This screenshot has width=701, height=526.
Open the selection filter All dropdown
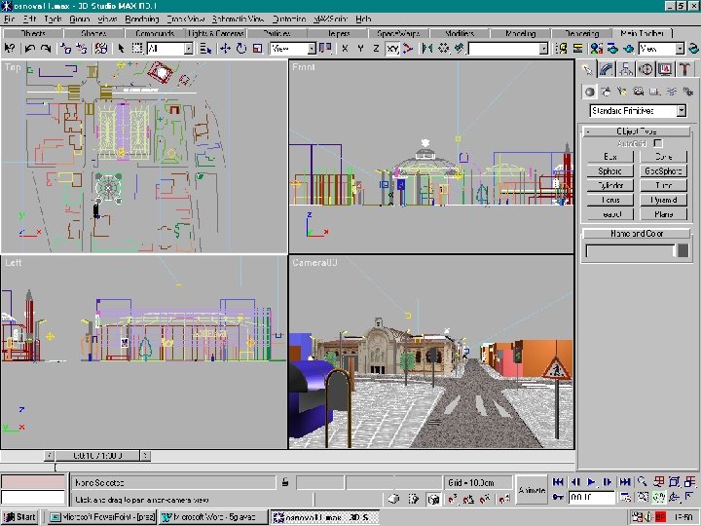(x=187, y=48)
